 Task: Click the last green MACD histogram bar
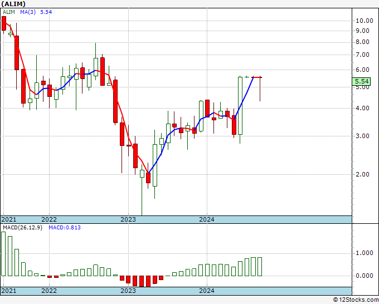pos(260,267)
